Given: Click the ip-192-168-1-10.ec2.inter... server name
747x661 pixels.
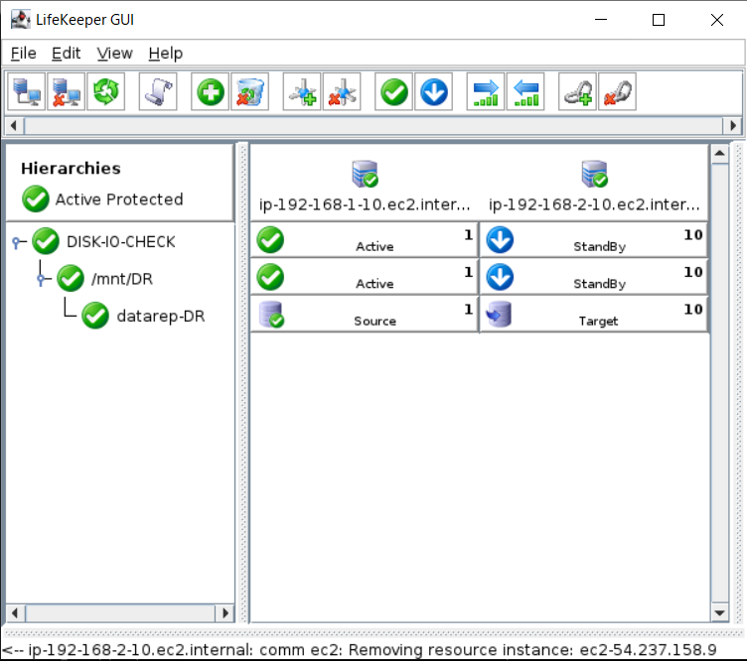Looking at the screenshot, I should coord(365,204).
